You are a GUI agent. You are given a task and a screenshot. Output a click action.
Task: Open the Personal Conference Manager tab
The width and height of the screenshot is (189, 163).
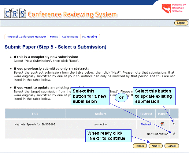pos(26,37)
